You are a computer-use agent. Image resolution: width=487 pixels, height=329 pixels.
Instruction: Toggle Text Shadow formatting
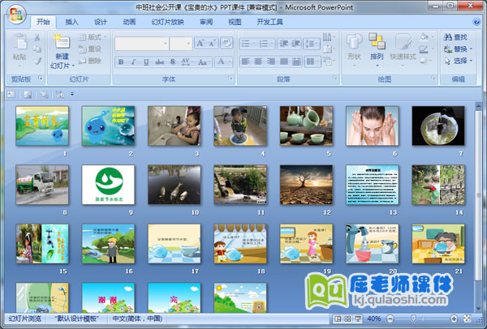[x=173, y=62]
